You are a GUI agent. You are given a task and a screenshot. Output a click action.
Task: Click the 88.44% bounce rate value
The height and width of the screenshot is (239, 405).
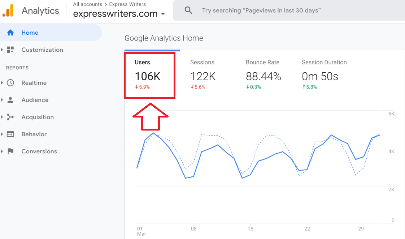point(264,77)
